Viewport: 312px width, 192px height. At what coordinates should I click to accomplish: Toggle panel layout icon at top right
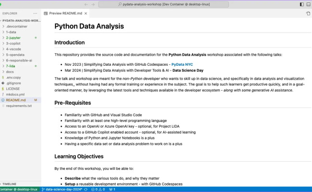click(309, 4)
